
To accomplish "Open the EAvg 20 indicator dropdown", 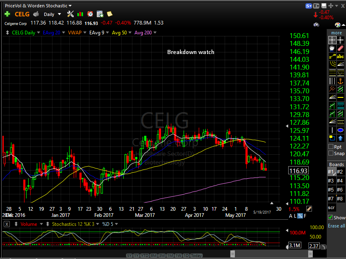I will pyautogui.click(x=64, y=33).
